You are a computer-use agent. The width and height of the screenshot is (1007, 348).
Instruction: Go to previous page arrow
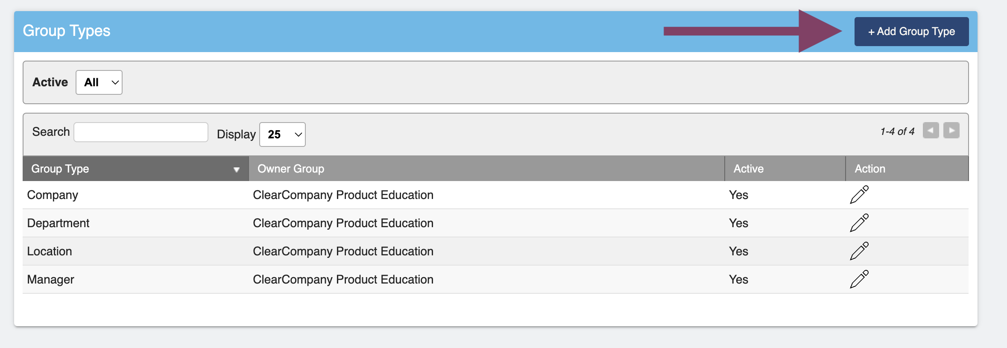point(931,131)
